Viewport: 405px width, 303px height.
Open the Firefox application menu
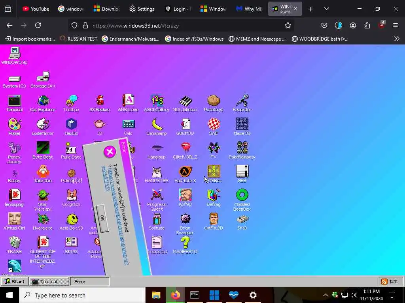396,25
